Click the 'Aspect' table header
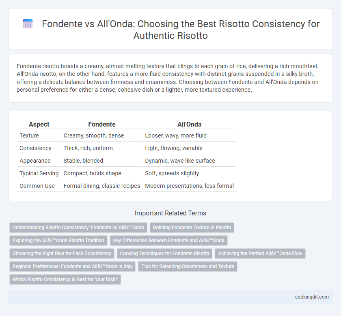Viewport: 341px width, 316px height. coord(39,124)
